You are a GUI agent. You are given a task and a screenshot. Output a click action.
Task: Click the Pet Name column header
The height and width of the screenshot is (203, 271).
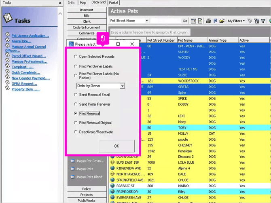point(193,40)
